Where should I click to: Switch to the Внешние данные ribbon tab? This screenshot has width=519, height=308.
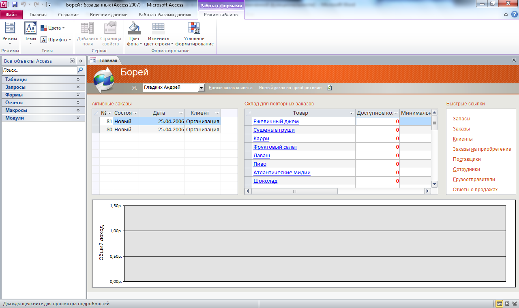[108, 15]
